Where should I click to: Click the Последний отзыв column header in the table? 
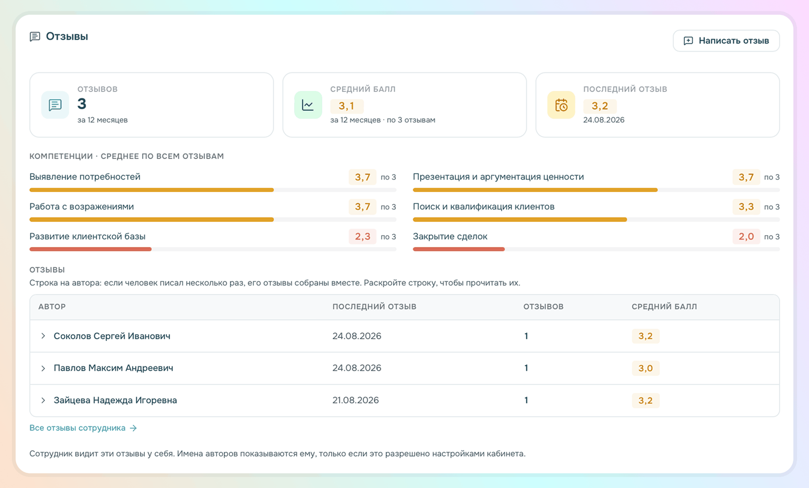(x=374, y=306)
